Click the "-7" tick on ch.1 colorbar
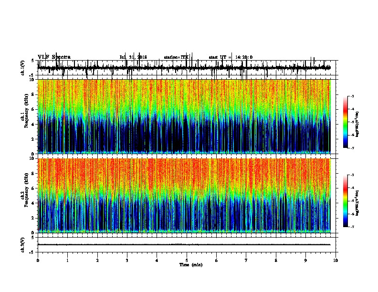The width and height of the screenshot is (378, 292). tap(352, 148)
